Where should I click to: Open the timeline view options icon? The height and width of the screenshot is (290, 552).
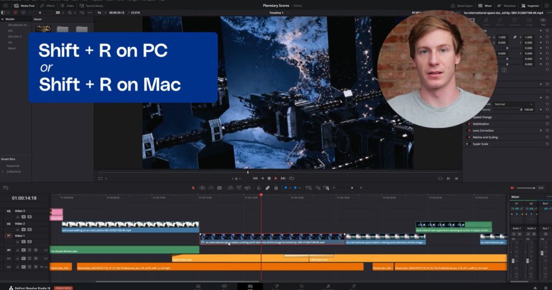(x=5, y=188)
